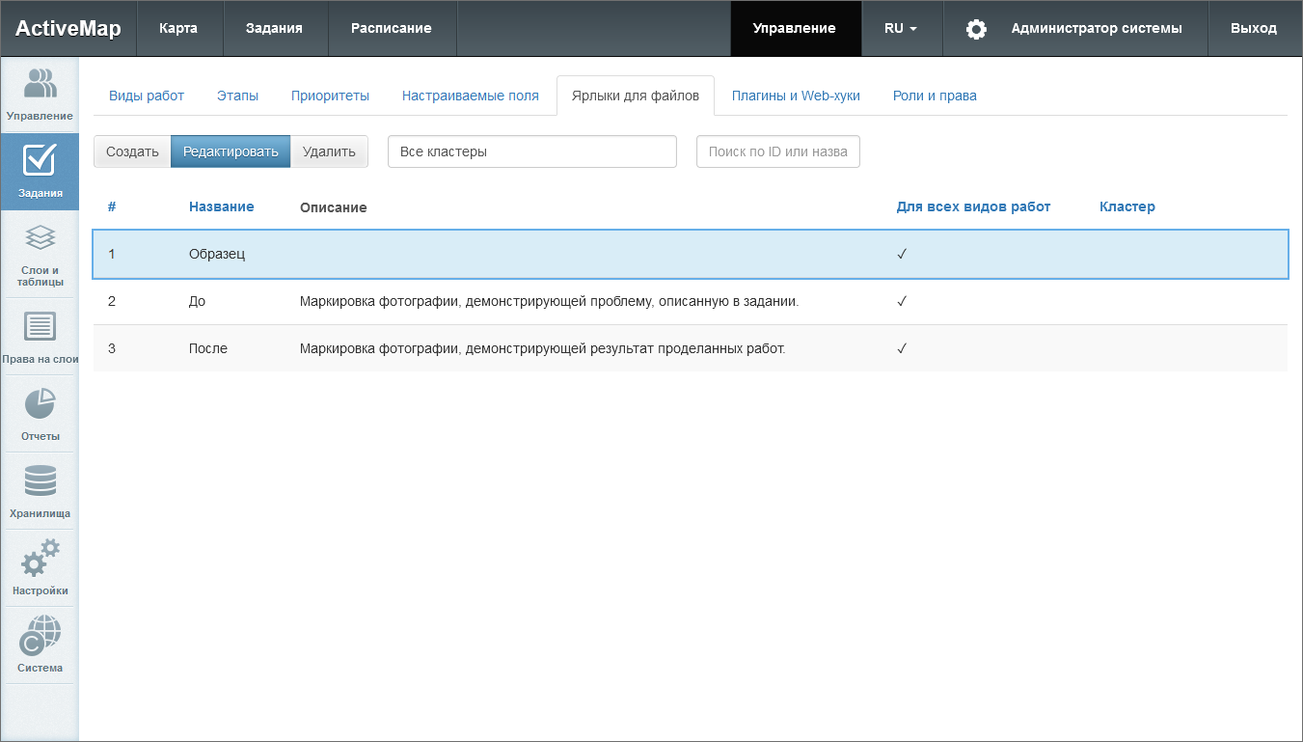Screen dimensions: 1303x742
Task: Click the checkmark in the Образец row
Action: coord(902,254)
